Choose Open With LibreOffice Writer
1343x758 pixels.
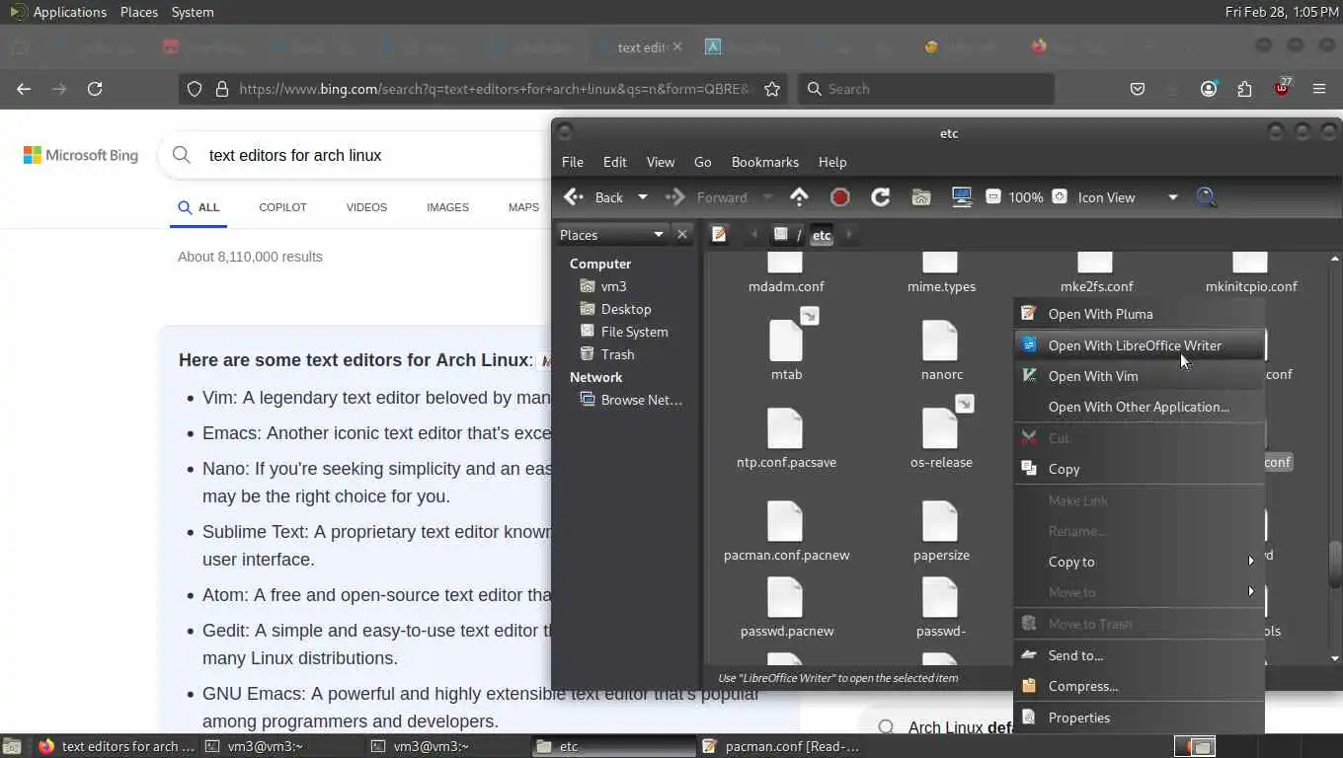point(1139,345)
